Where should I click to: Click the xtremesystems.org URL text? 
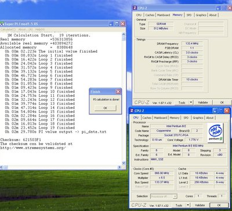33,148
